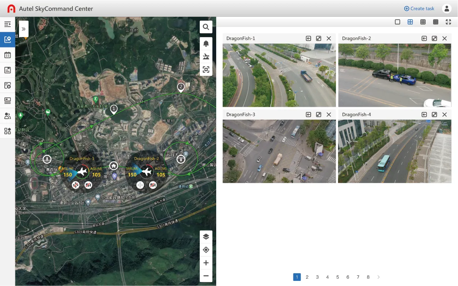Toggle DragonFish-2 camera-off icon on map
Viewport: 458px width, 286px height.
click(153, 185)
